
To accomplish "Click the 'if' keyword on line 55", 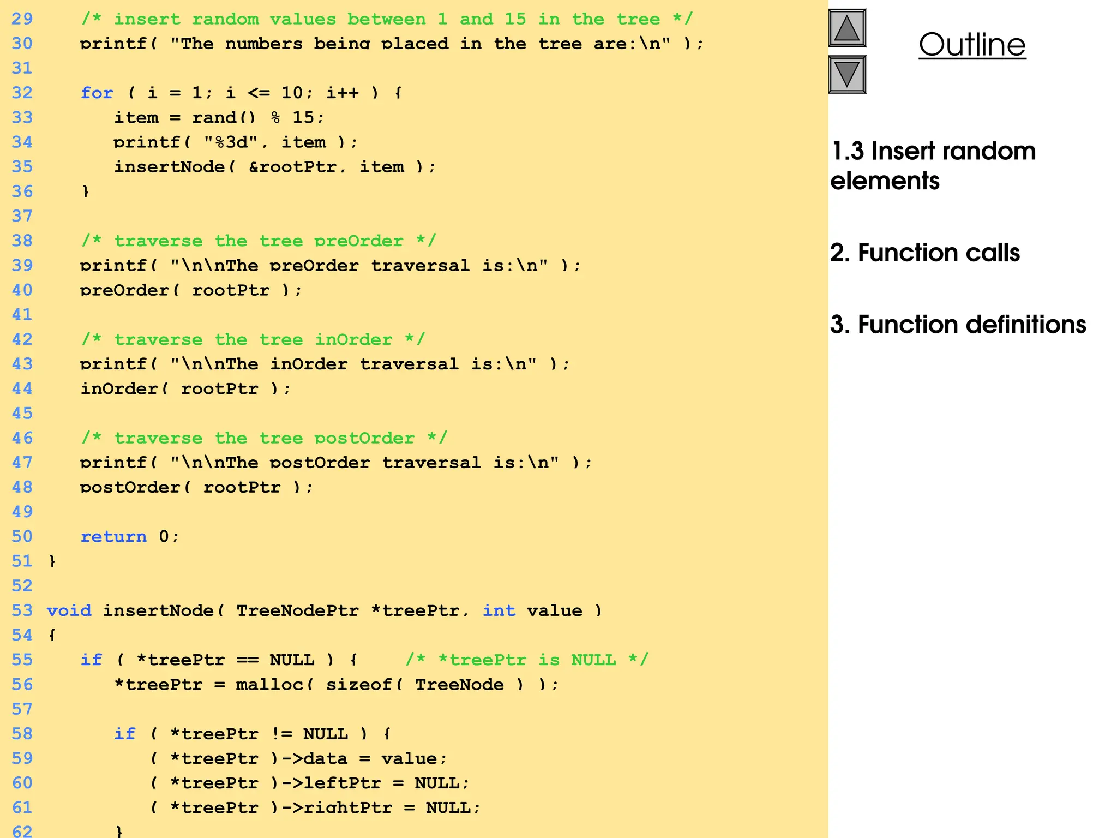I will [92, 660].
